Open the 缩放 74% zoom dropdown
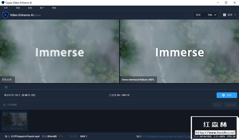239x140 pixels. (x=206, y=15)
